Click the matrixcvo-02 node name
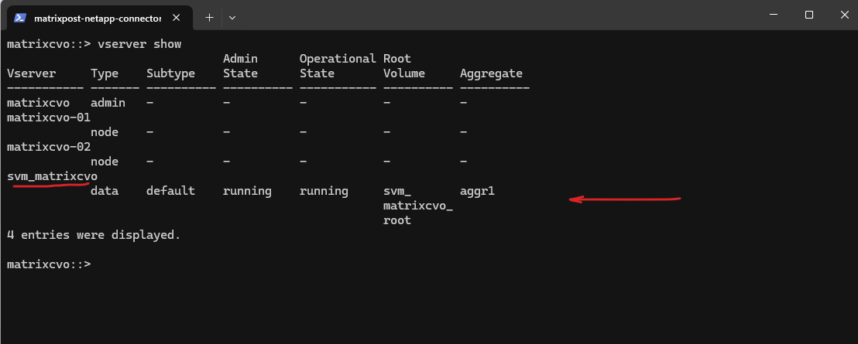The width and height of the screenshot is (858, 344). (x=49, y=147)
